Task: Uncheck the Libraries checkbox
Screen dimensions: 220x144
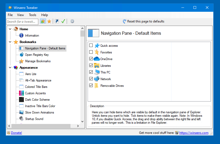Action: 91,65
